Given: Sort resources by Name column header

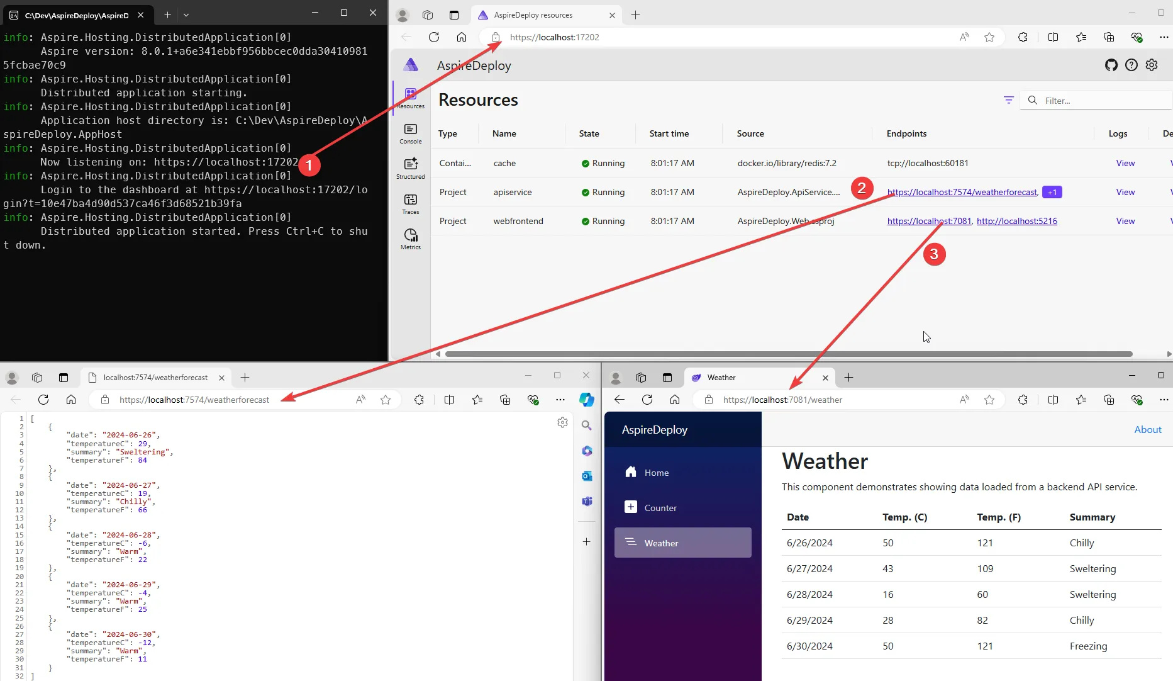Looking at the screenshot, I should coord(504,133).
